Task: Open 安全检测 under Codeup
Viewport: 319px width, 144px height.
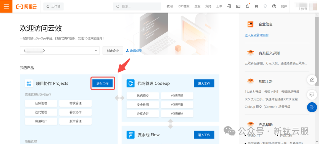Action: [143, 105]
